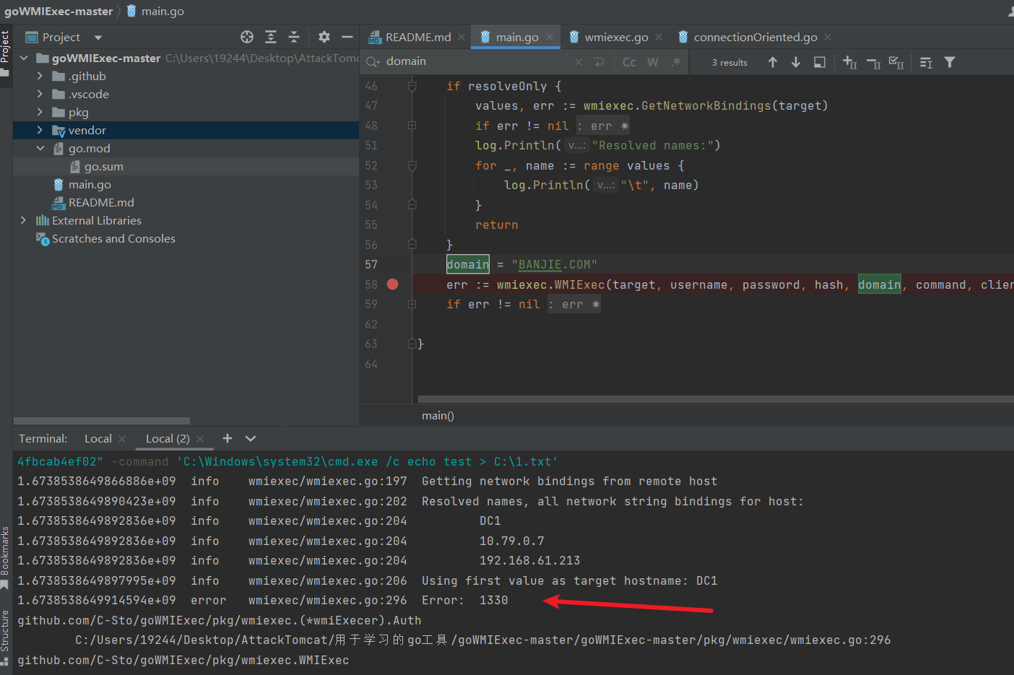
Task: Open Bookmarks tool window side tab
Action: (5, 557)
